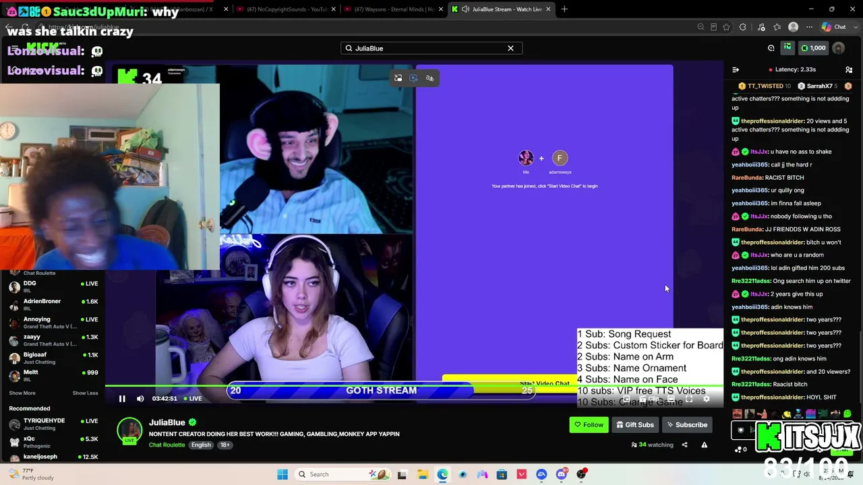Open browser profile avatar icon
The height and width of the screenshot is (485, 863).
(794, 27)
